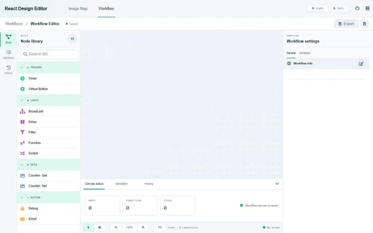Click the auto-layout nodes icon
This screenshot has height=233, width=373.
click(160, 227)
